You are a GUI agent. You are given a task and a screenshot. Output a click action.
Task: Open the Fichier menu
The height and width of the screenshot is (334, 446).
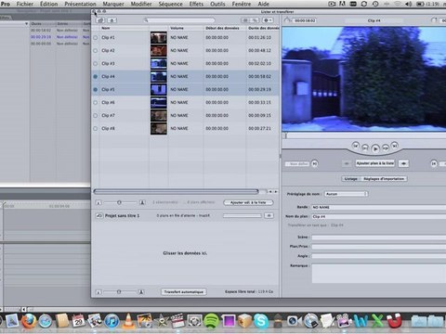click(x=25, y=4)
